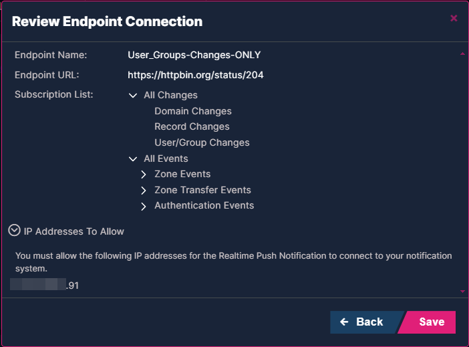Click the Zone Transfer Events label
The height and width of the screenshot is (347, 469).
(202, 190)
